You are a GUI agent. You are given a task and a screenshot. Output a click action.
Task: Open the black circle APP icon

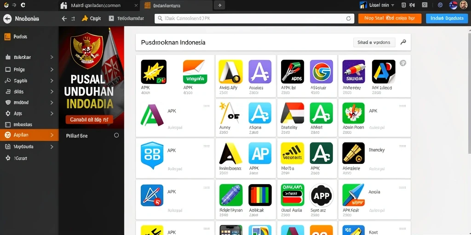click(x=322, y=196)
